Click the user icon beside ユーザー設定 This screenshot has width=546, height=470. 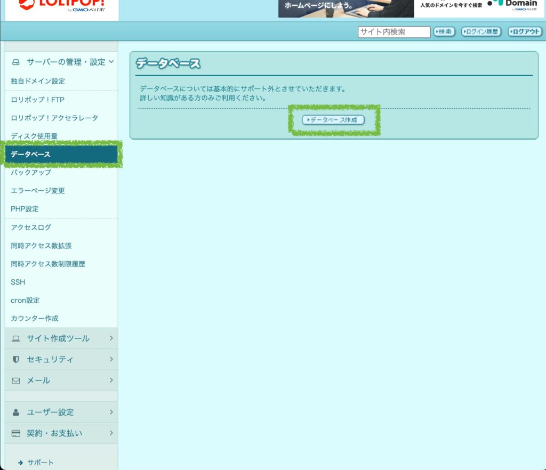[x=16, y=412]
